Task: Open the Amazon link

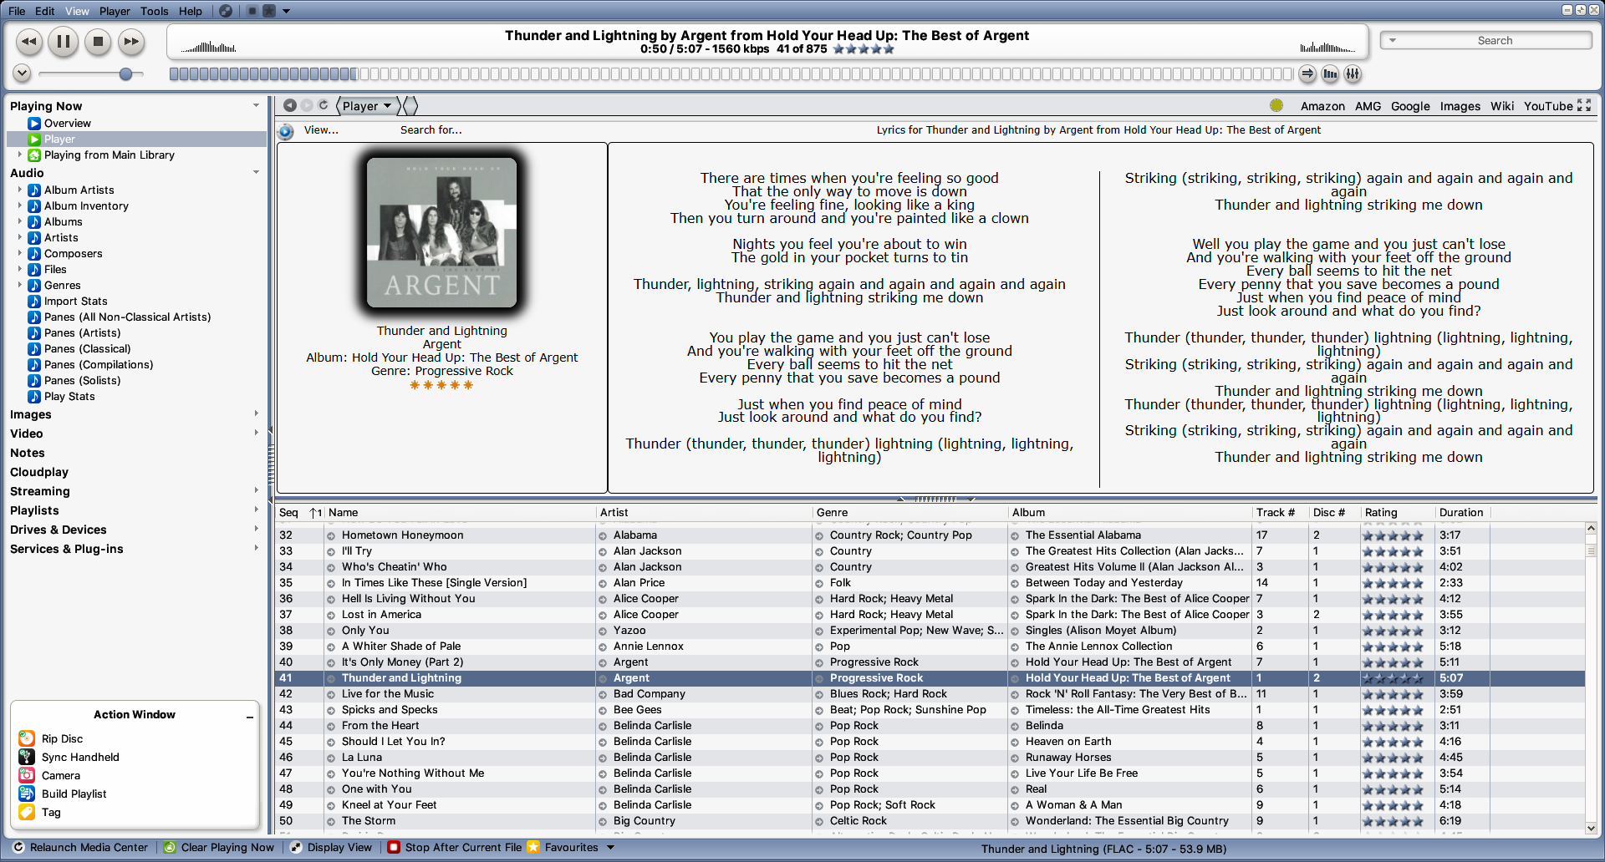Action: (1322, 106)
